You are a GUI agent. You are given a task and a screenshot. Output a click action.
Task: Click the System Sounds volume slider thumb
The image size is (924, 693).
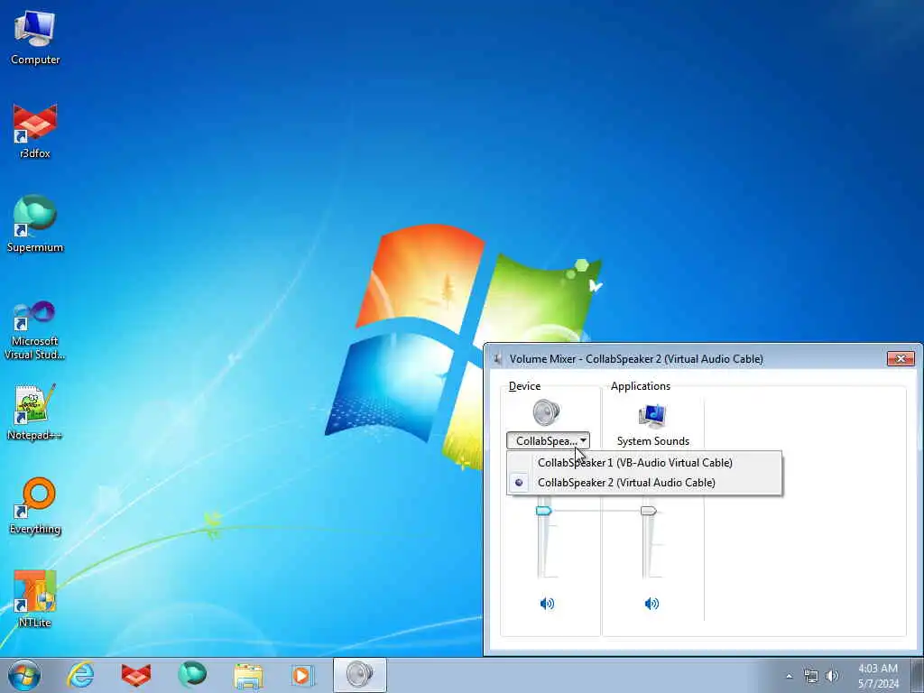[x=648, y=511]
